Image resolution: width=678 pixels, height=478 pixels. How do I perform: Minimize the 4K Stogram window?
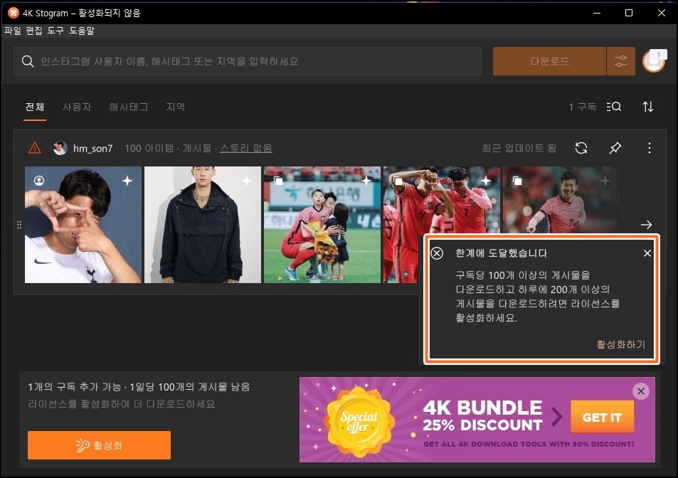(597, 13)
